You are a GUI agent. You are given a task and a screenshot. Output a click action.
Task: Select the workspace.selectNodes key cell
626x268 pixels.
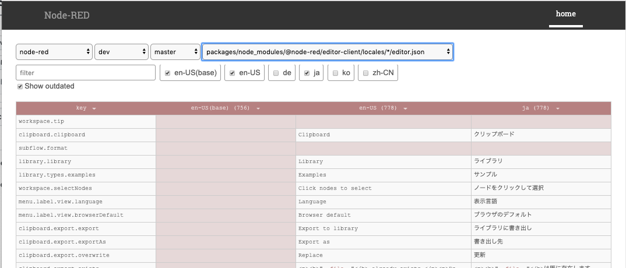(x=86, y=189)
